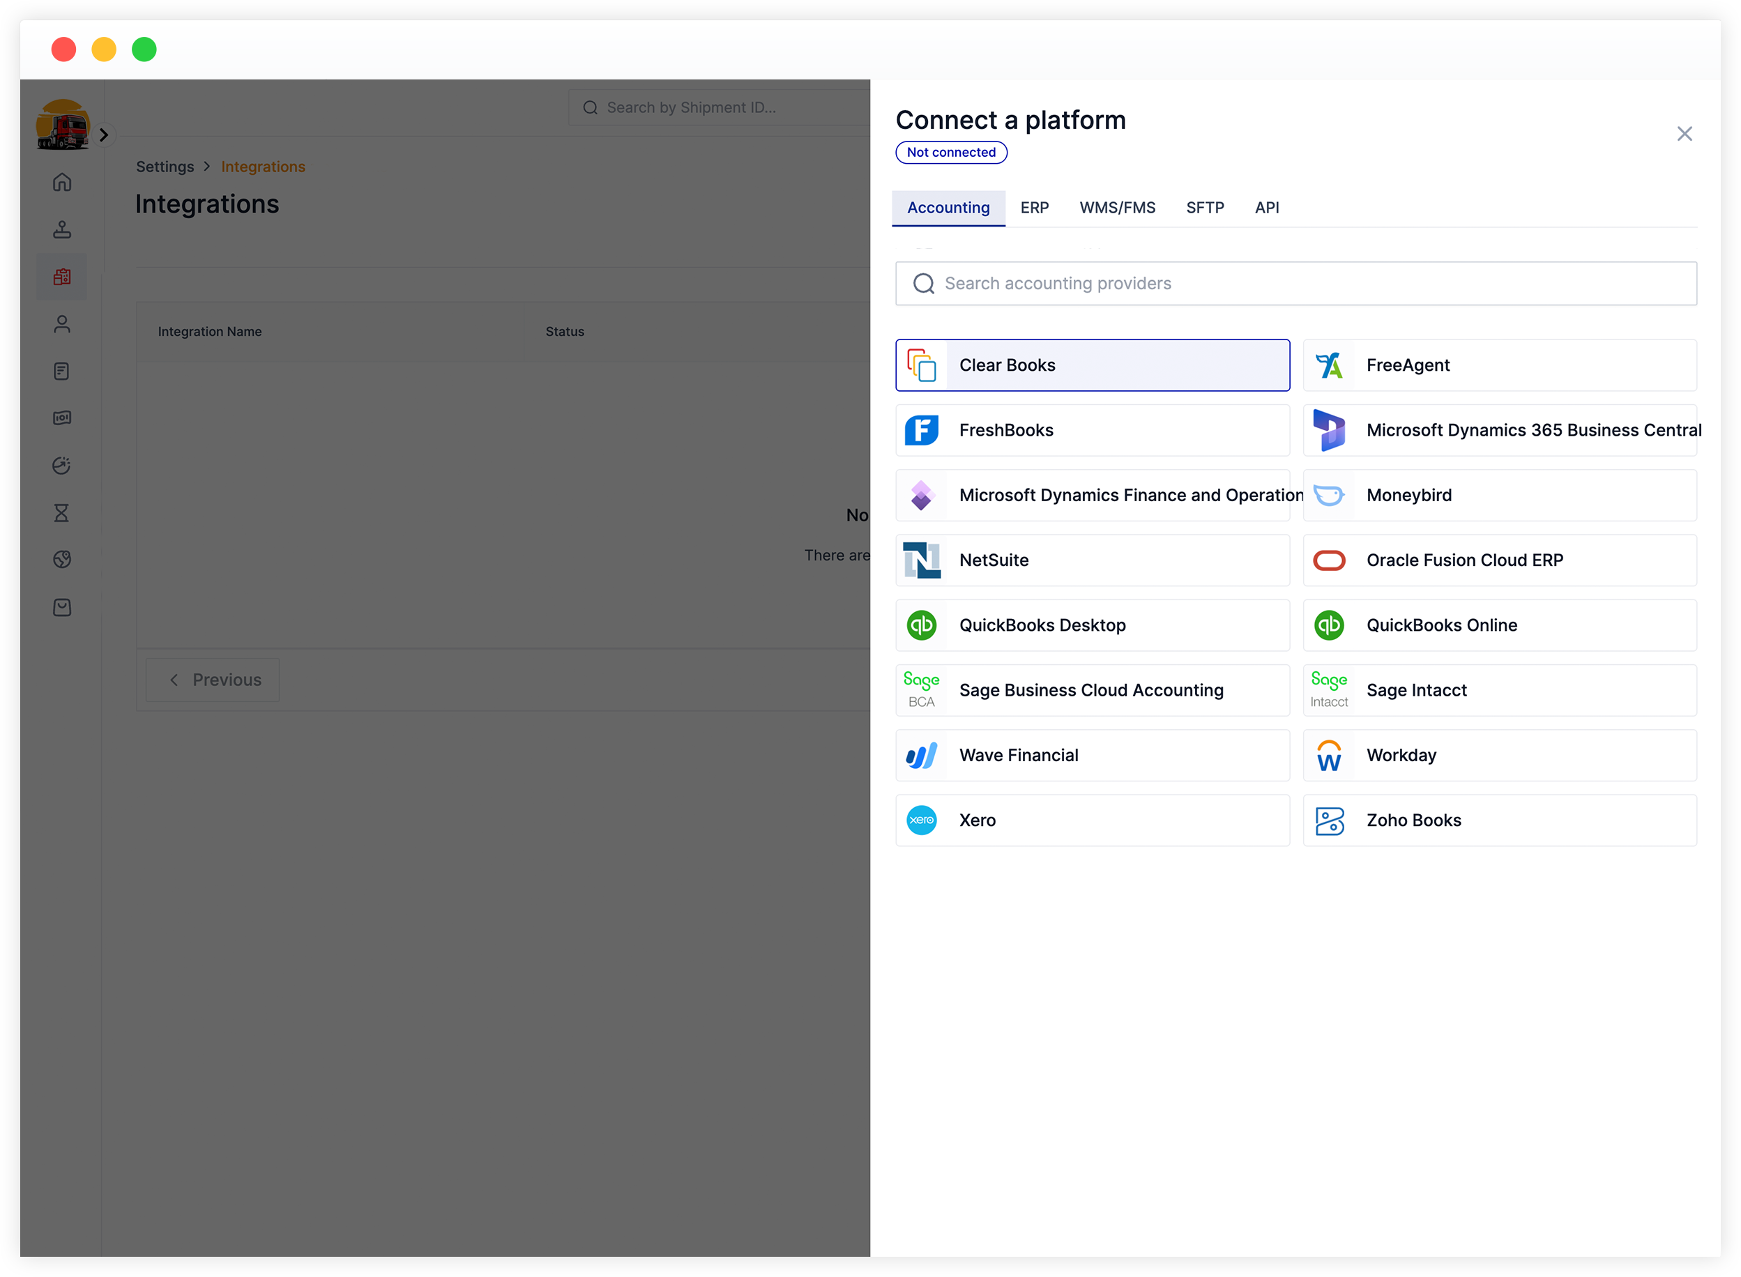This screenshot has height=1277, width=1741.
Task: Open the hourglass icon in sidebar
Action: tap(62, 512)
